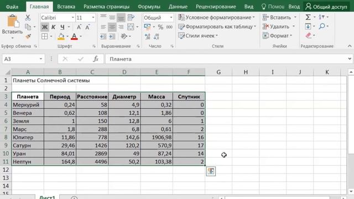Click the Copy icon
Screen dimensions: 354x199
coord(28,27)
